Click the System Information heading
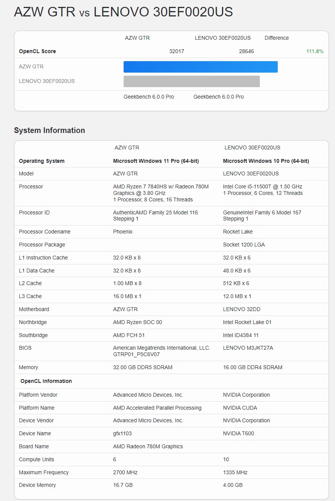This screenshot has height=501, width=335. pos(50,130)
